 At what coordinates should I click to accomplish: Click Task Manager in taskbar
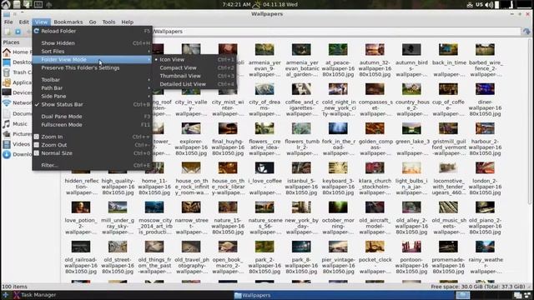(x=34, y=295)
